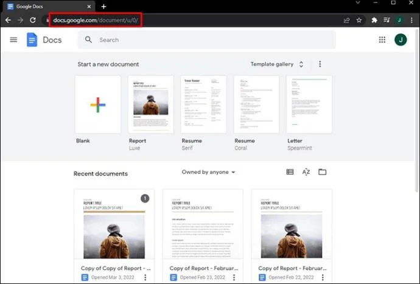The image size is (420, 284).
Task: Click the tab search chevron in the title bar
Action: pos(357,2)
